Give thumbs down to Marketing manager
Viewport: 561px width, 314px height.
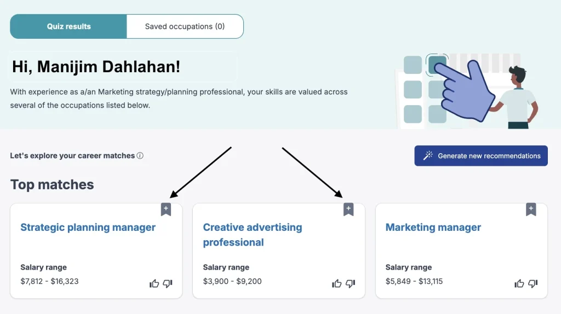533,283
